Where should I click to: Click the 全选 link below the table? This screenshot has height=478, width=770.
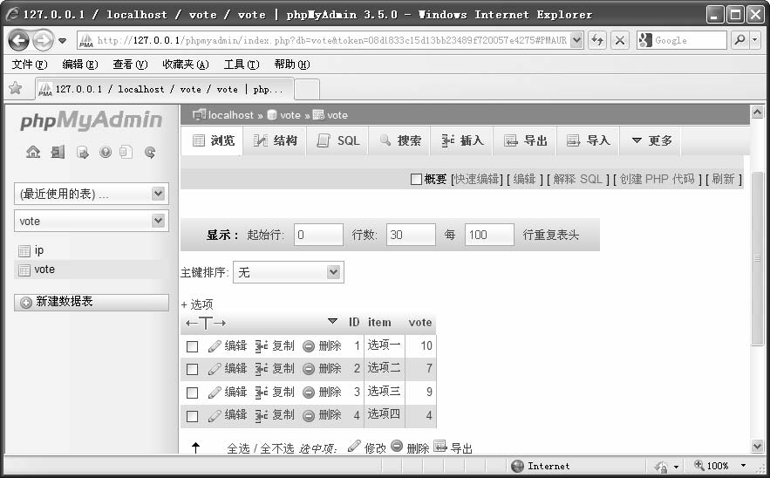pyautogui.click(x=238, y=448)
